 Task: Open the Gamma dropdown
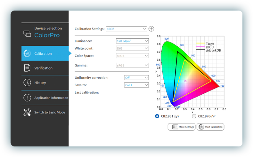point(132,65)
